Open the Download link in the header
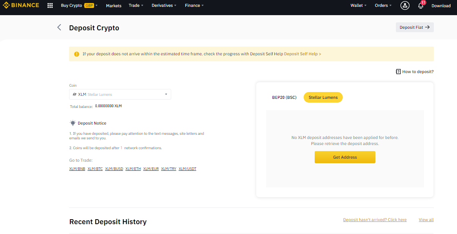Viewport: 457px width, 234px height. [441, 6]
